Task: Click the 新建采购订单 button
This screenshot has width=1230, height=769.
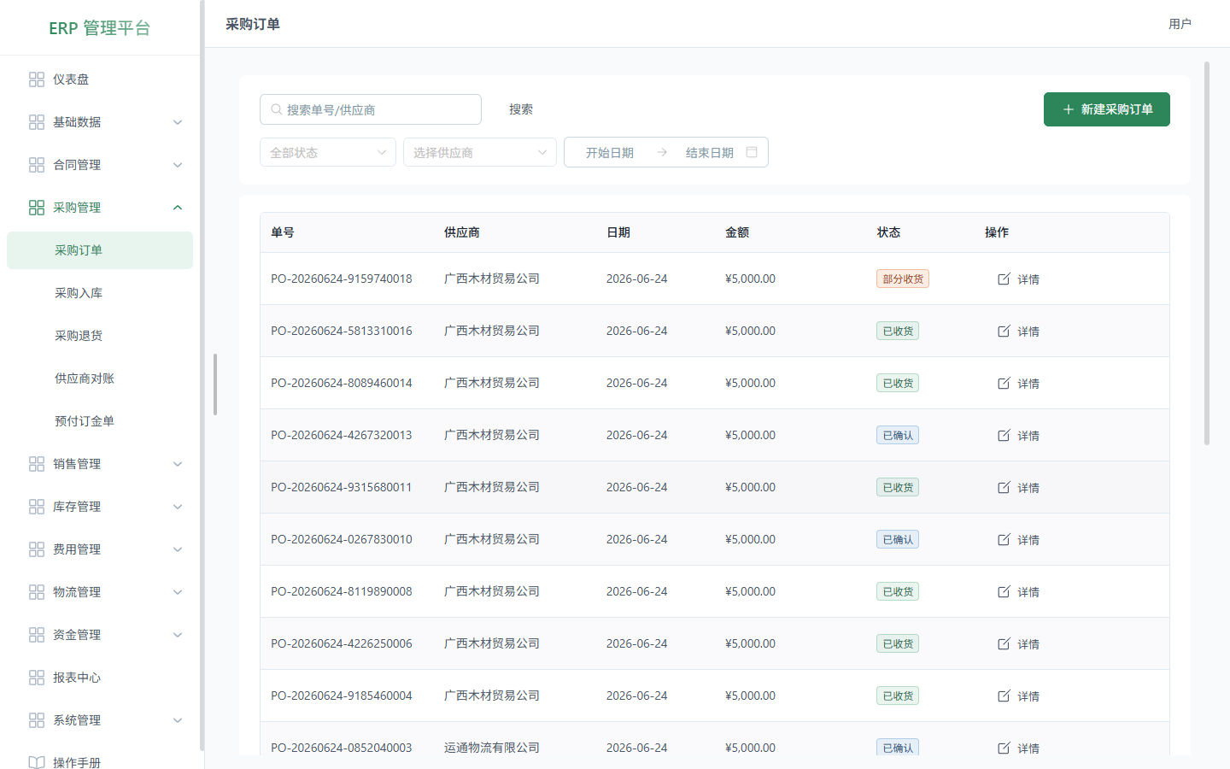Action: pyautogui.click(x=1107, y=109)
